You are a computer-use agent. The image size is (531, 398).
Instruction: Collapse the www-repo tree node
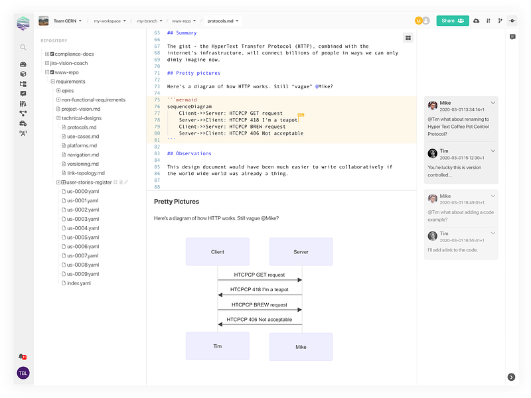click(x=47, y=72)
